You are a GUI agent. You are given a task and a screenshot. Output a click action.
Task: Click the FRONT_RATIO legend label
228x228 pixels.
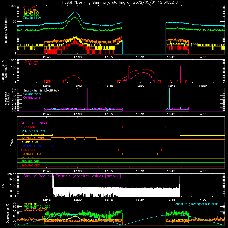coord(32,204)
